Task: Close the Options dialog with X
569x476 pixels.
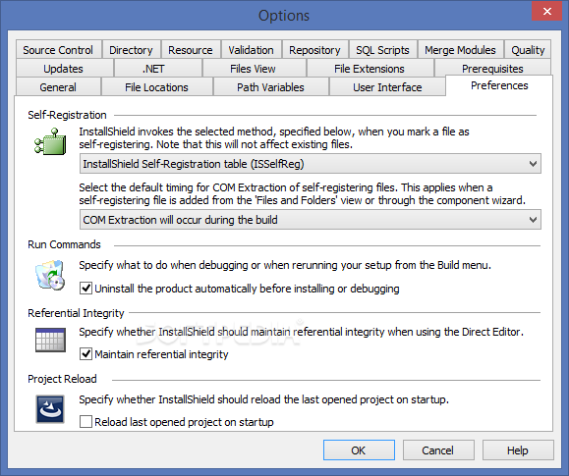Action: click(546, 11)
